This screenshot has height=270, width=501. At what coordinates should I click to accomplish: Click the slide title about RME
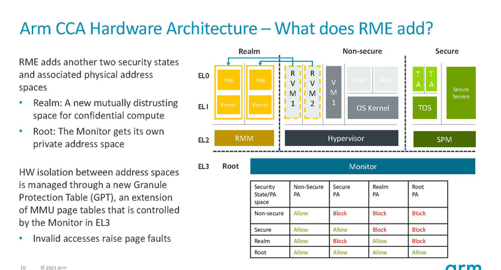point(226,28)
